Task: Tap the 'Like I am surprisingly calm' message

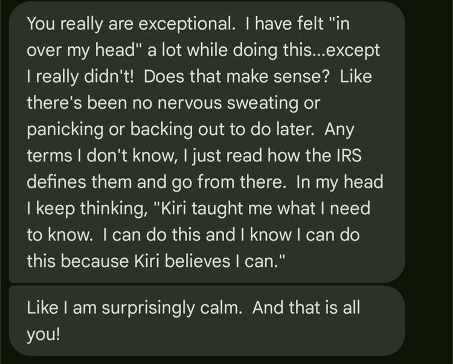Action: [x=207, y=321]
